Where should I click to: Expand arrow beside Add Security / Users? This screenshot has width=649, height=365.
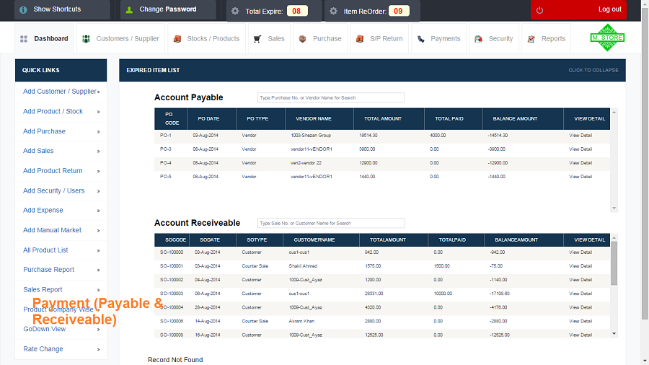point(99,191)
